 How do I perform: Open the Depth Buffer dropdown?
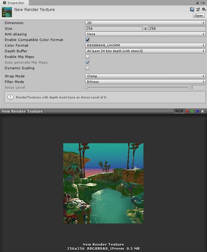click(x=145, y=51)
